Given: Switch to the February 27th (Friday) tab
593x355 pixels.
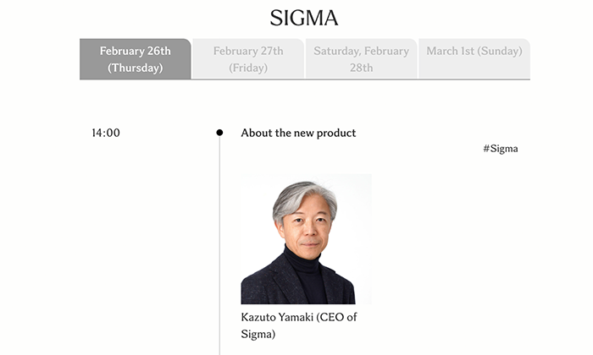Looking at the screenshot, I should tap(247, 59).
